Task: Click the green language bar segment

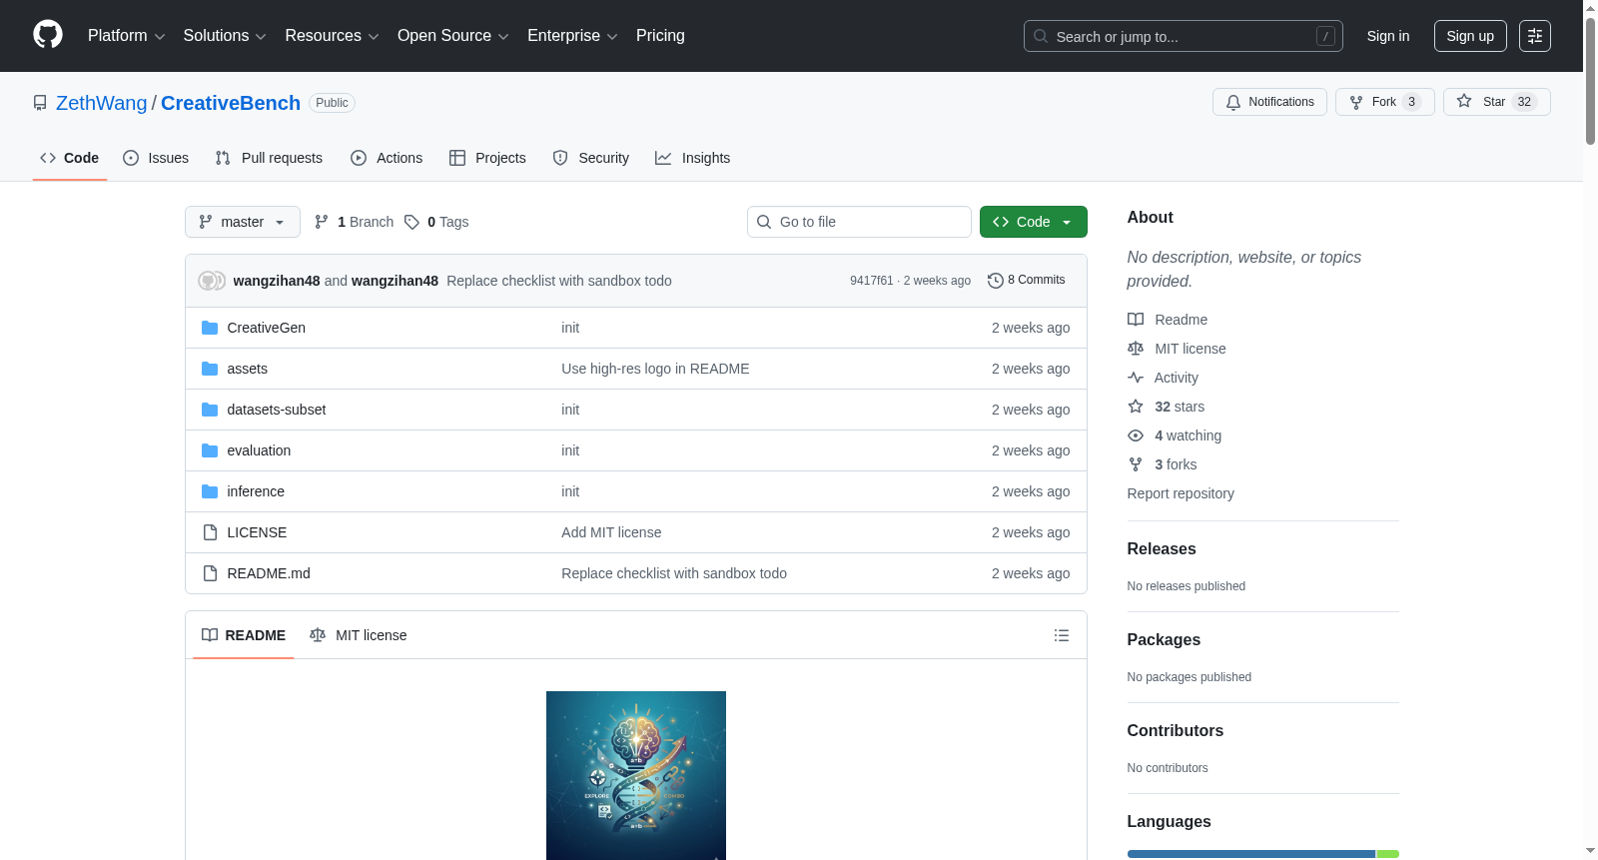Action: click(1388, 854)
